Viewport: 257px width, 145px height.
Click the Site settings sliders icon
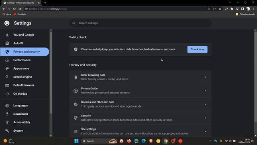[75, 131]
